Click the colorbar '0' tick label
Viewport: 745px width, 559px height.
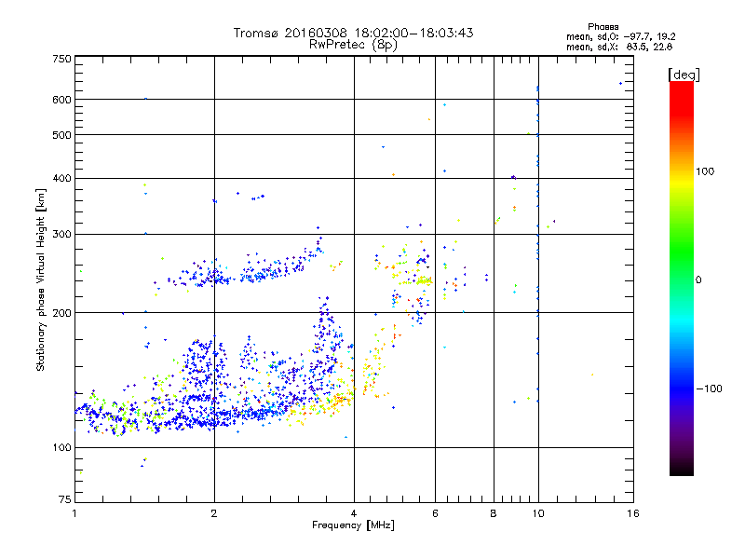click(x=698, y=280)
